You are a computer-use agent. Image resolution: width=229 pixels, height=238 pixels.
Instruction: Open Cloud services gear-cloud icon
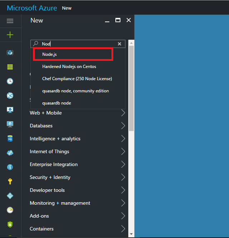pos(10,153)
